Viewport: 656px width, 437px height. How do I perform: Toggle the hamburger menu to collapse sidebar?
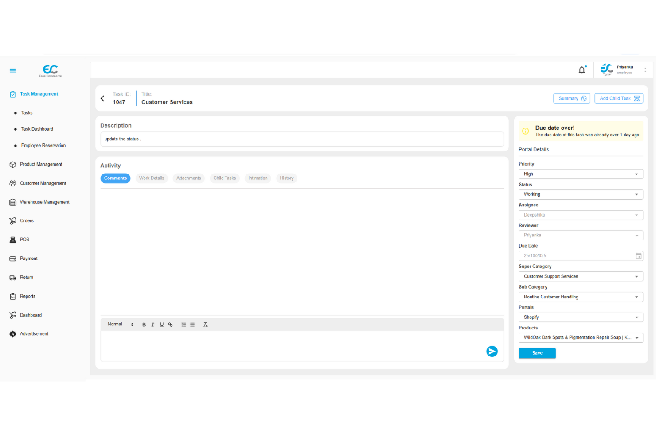point(12,70)
